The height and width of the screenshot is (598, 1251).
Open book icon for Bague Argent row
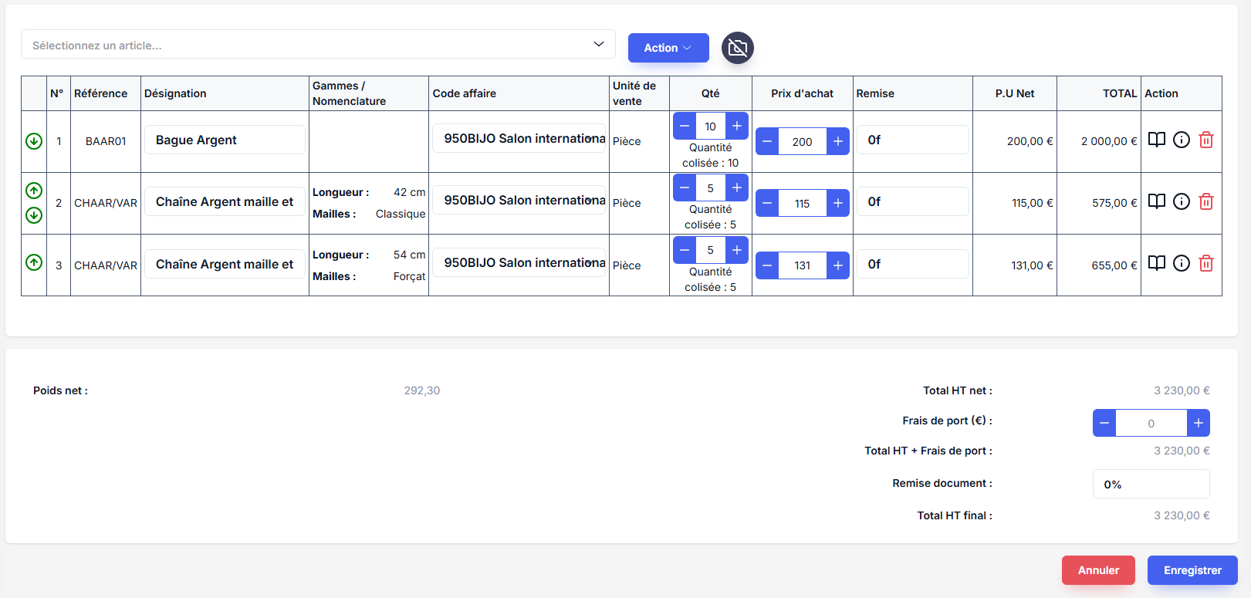1156,140
